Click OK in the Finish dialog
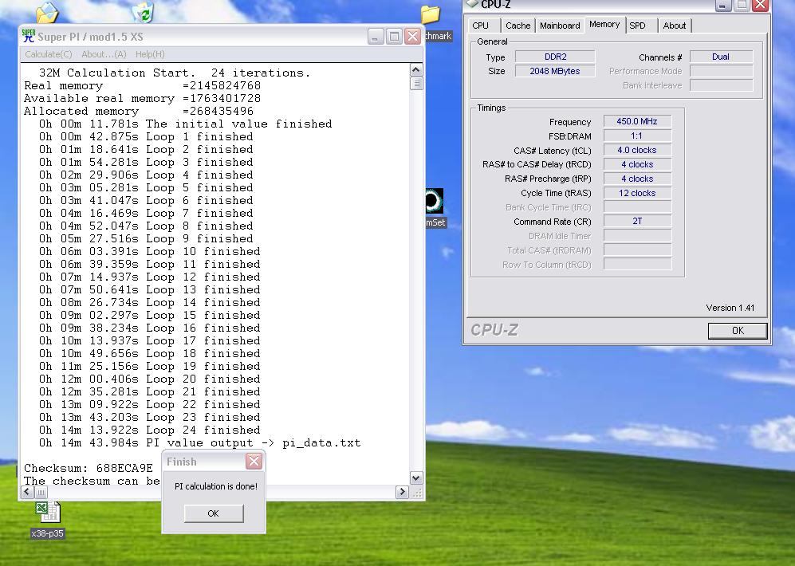Image resolution: width=795 pixels, height=566 pixels. [x=214, y=513]
